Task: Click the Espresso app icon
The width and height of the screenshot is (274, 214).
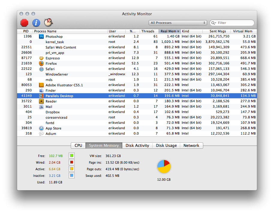Action: tap(41, 58)
